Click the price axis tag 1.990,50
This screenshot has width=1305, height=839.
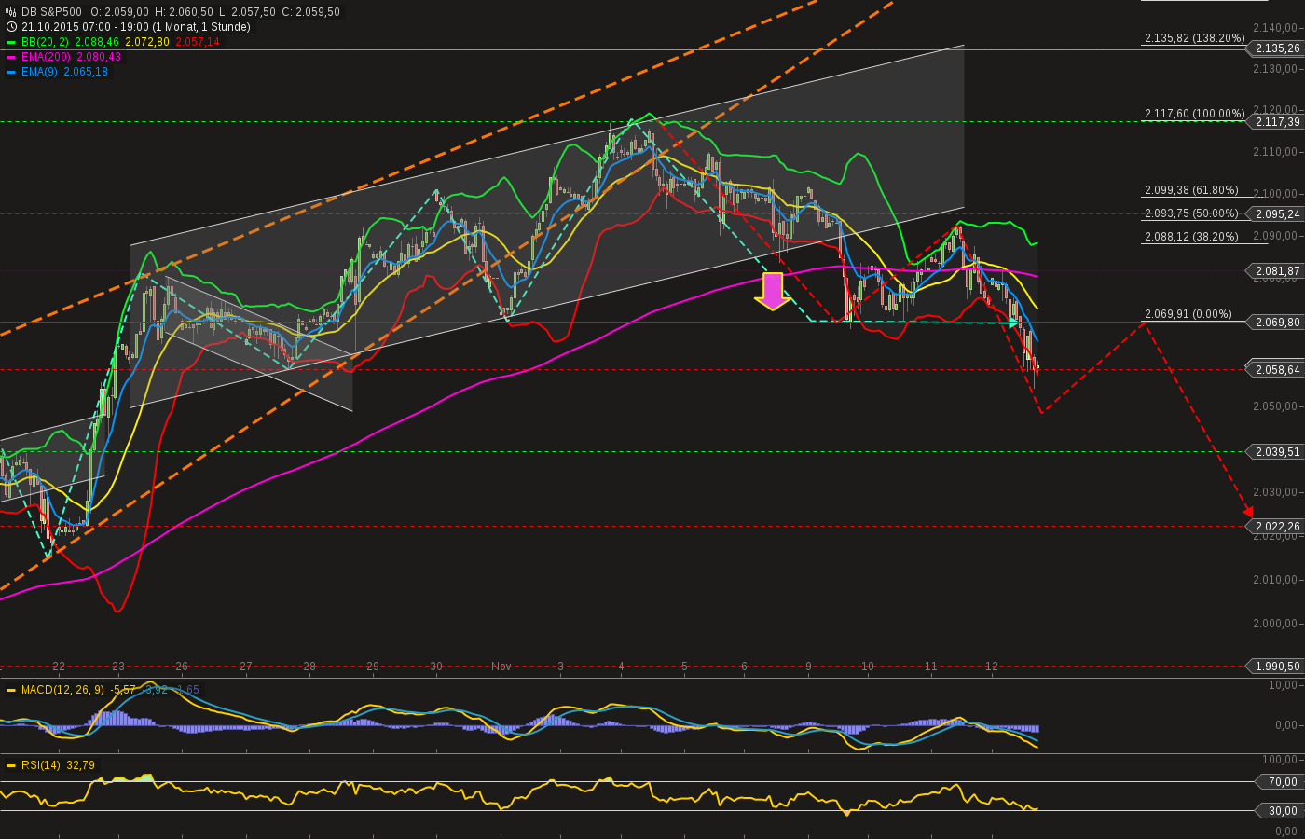1276,667
